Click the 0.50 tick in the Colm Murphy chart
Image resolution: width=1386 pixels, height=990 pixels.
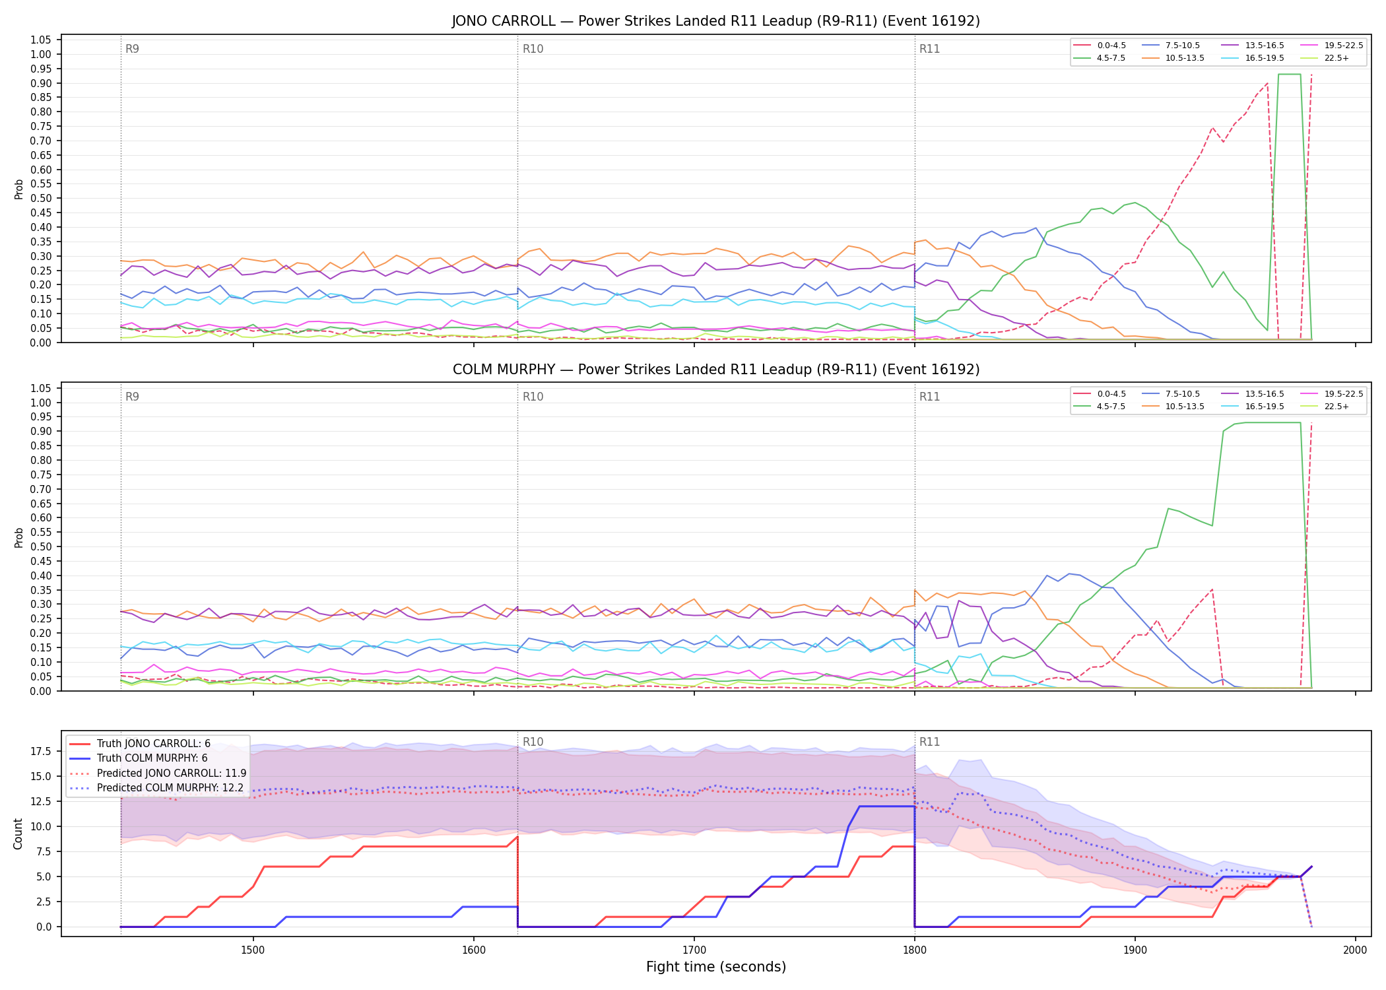(x=42, y=546)
